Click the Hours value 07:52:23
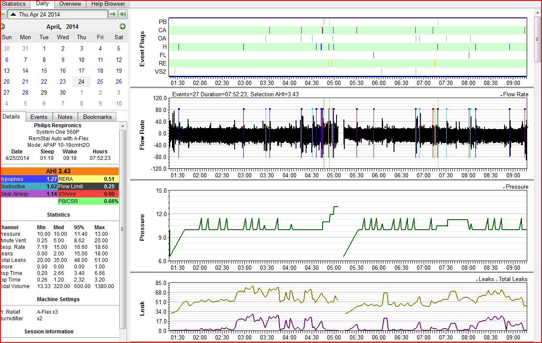Screen dimensions: 542x343 [100, 158]
